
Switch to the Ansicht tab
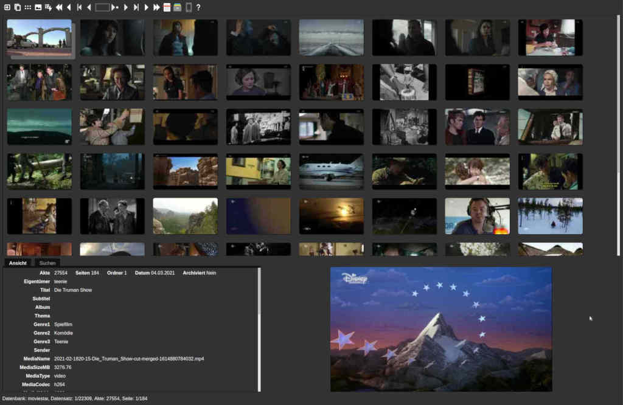18,263
